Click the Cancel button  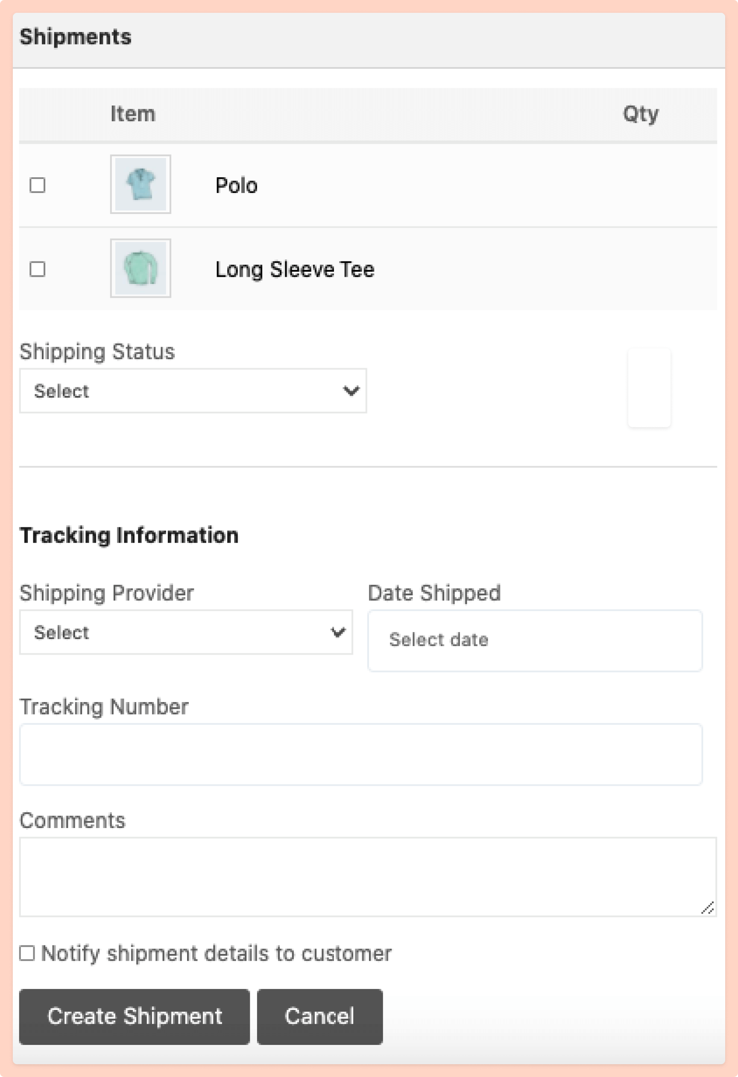[320, 1016]
